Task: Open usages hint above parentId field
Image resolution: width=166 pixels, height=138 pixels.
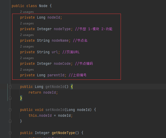Action: pyautogui.click(x=27, y=70)
